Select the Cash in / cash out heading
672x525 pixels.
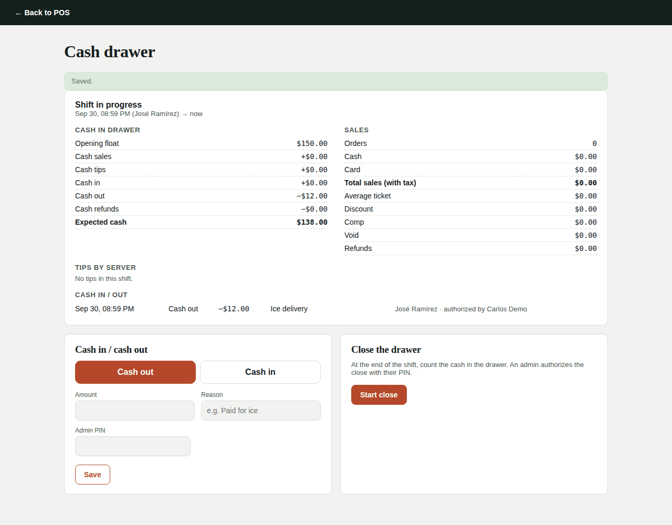click(111, 350)
